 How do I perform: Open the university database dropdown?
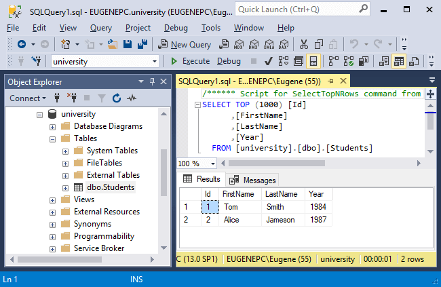[x=155, y=61]
